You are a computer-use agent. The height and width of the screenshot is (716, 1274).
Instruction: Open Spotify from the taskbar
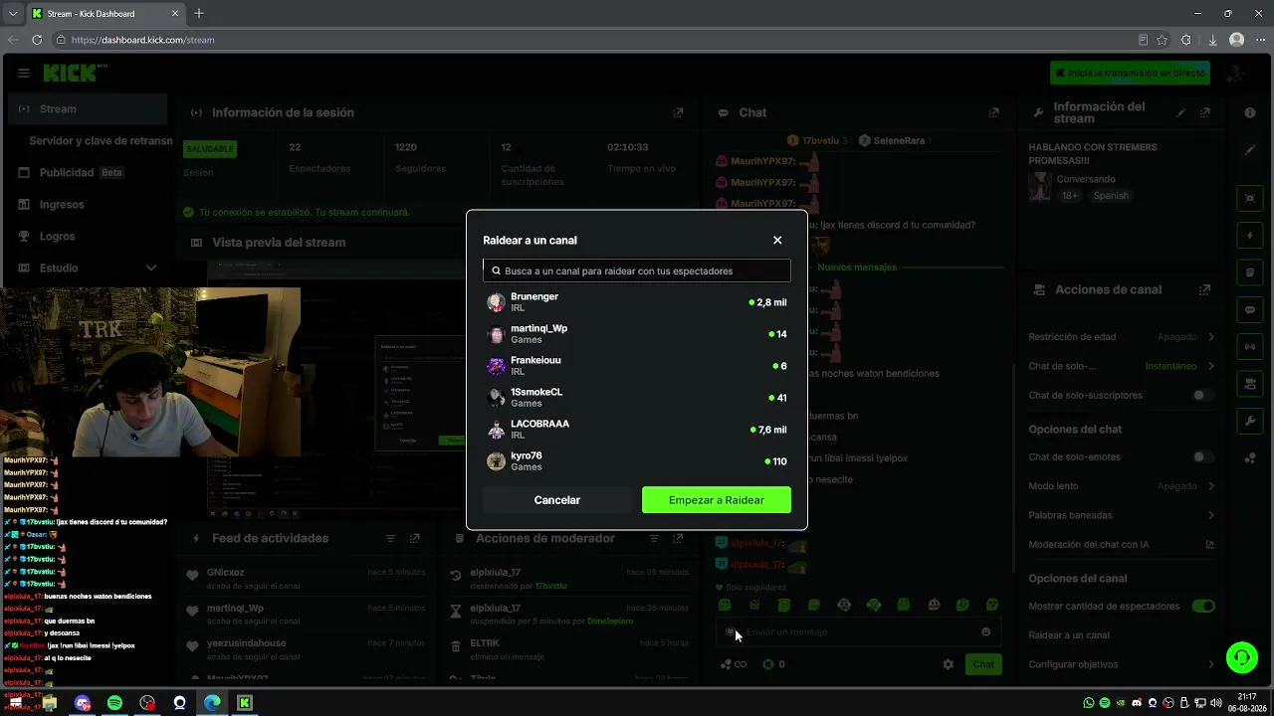[114, 703]
